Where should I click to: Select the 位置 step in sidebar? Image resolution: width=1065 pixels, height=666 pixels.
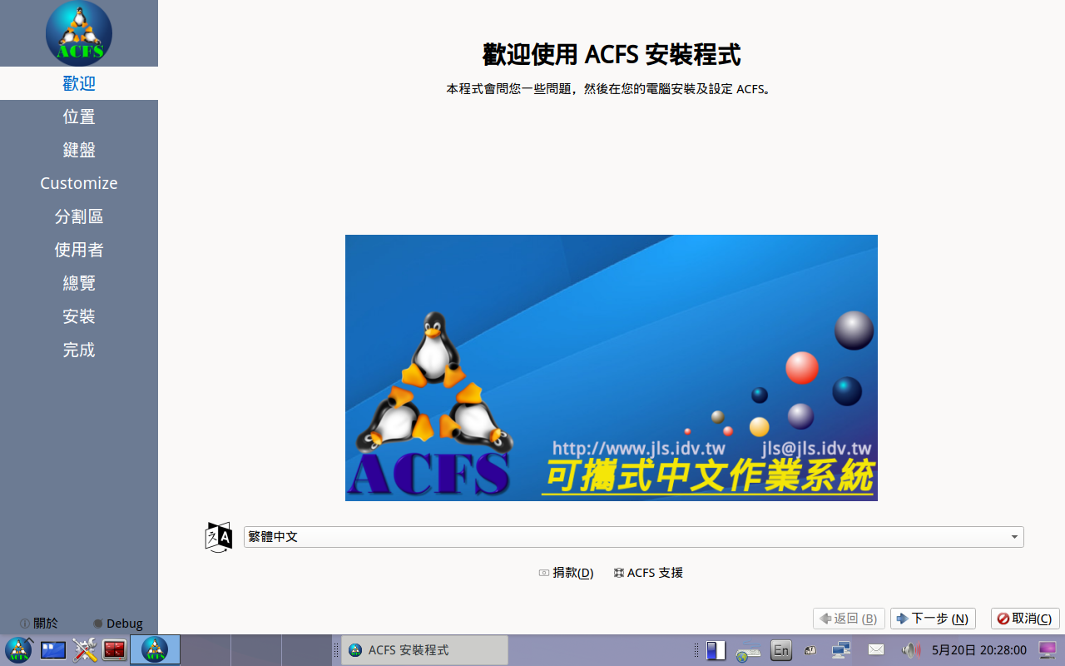pos(79,117)
